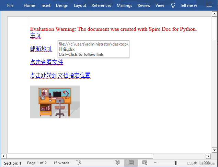218x167 pixels.
Task: Open word count via 15 words
Action: pyautogui.click(x=61, y=163)
